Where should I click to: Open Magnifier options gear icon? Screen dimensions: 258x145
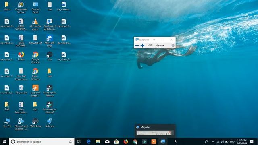point(173,46)
